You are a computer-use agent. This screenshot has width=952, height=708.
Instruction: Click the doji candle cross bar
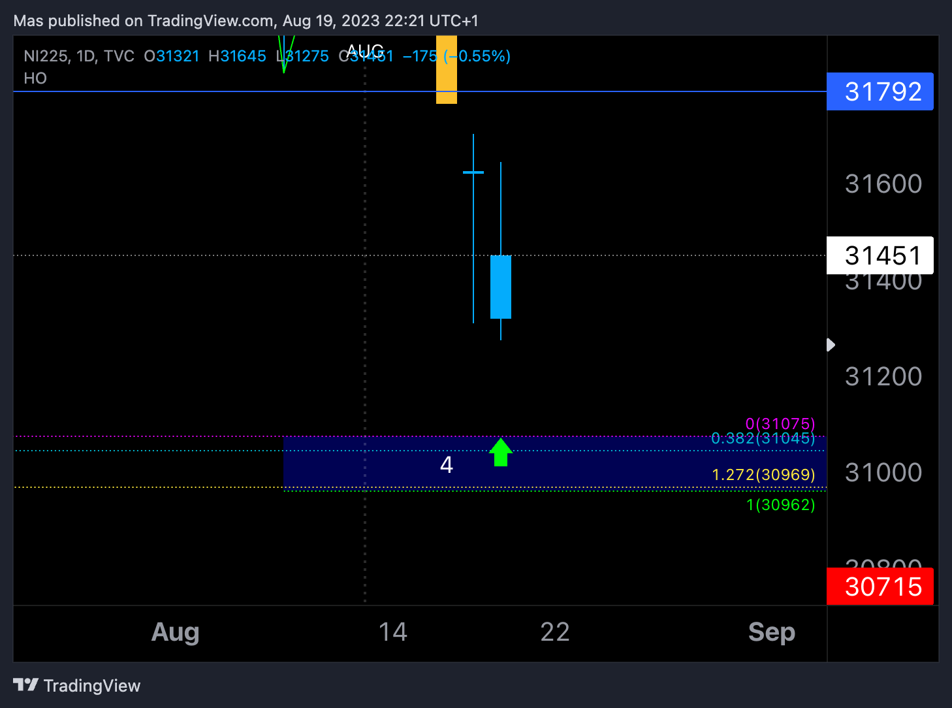[473, 172]
